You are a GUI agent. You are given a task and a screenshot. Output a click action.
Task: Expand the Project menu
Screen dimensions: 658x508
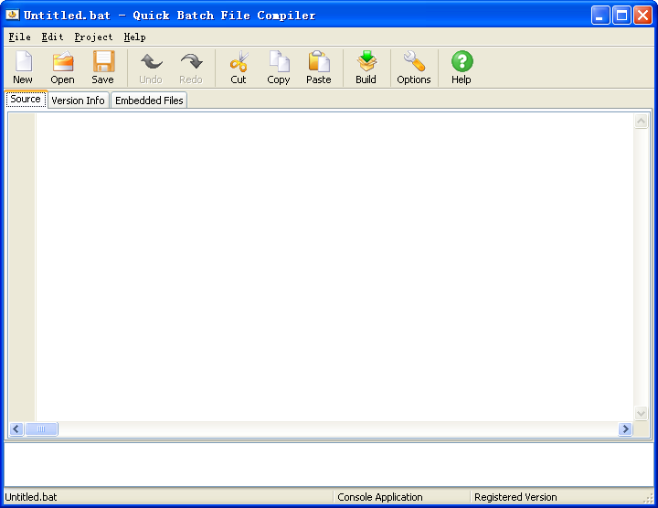(x=93, y=37)
